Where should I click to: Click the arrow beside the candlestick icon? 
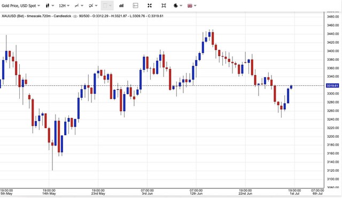pos(52,6)
